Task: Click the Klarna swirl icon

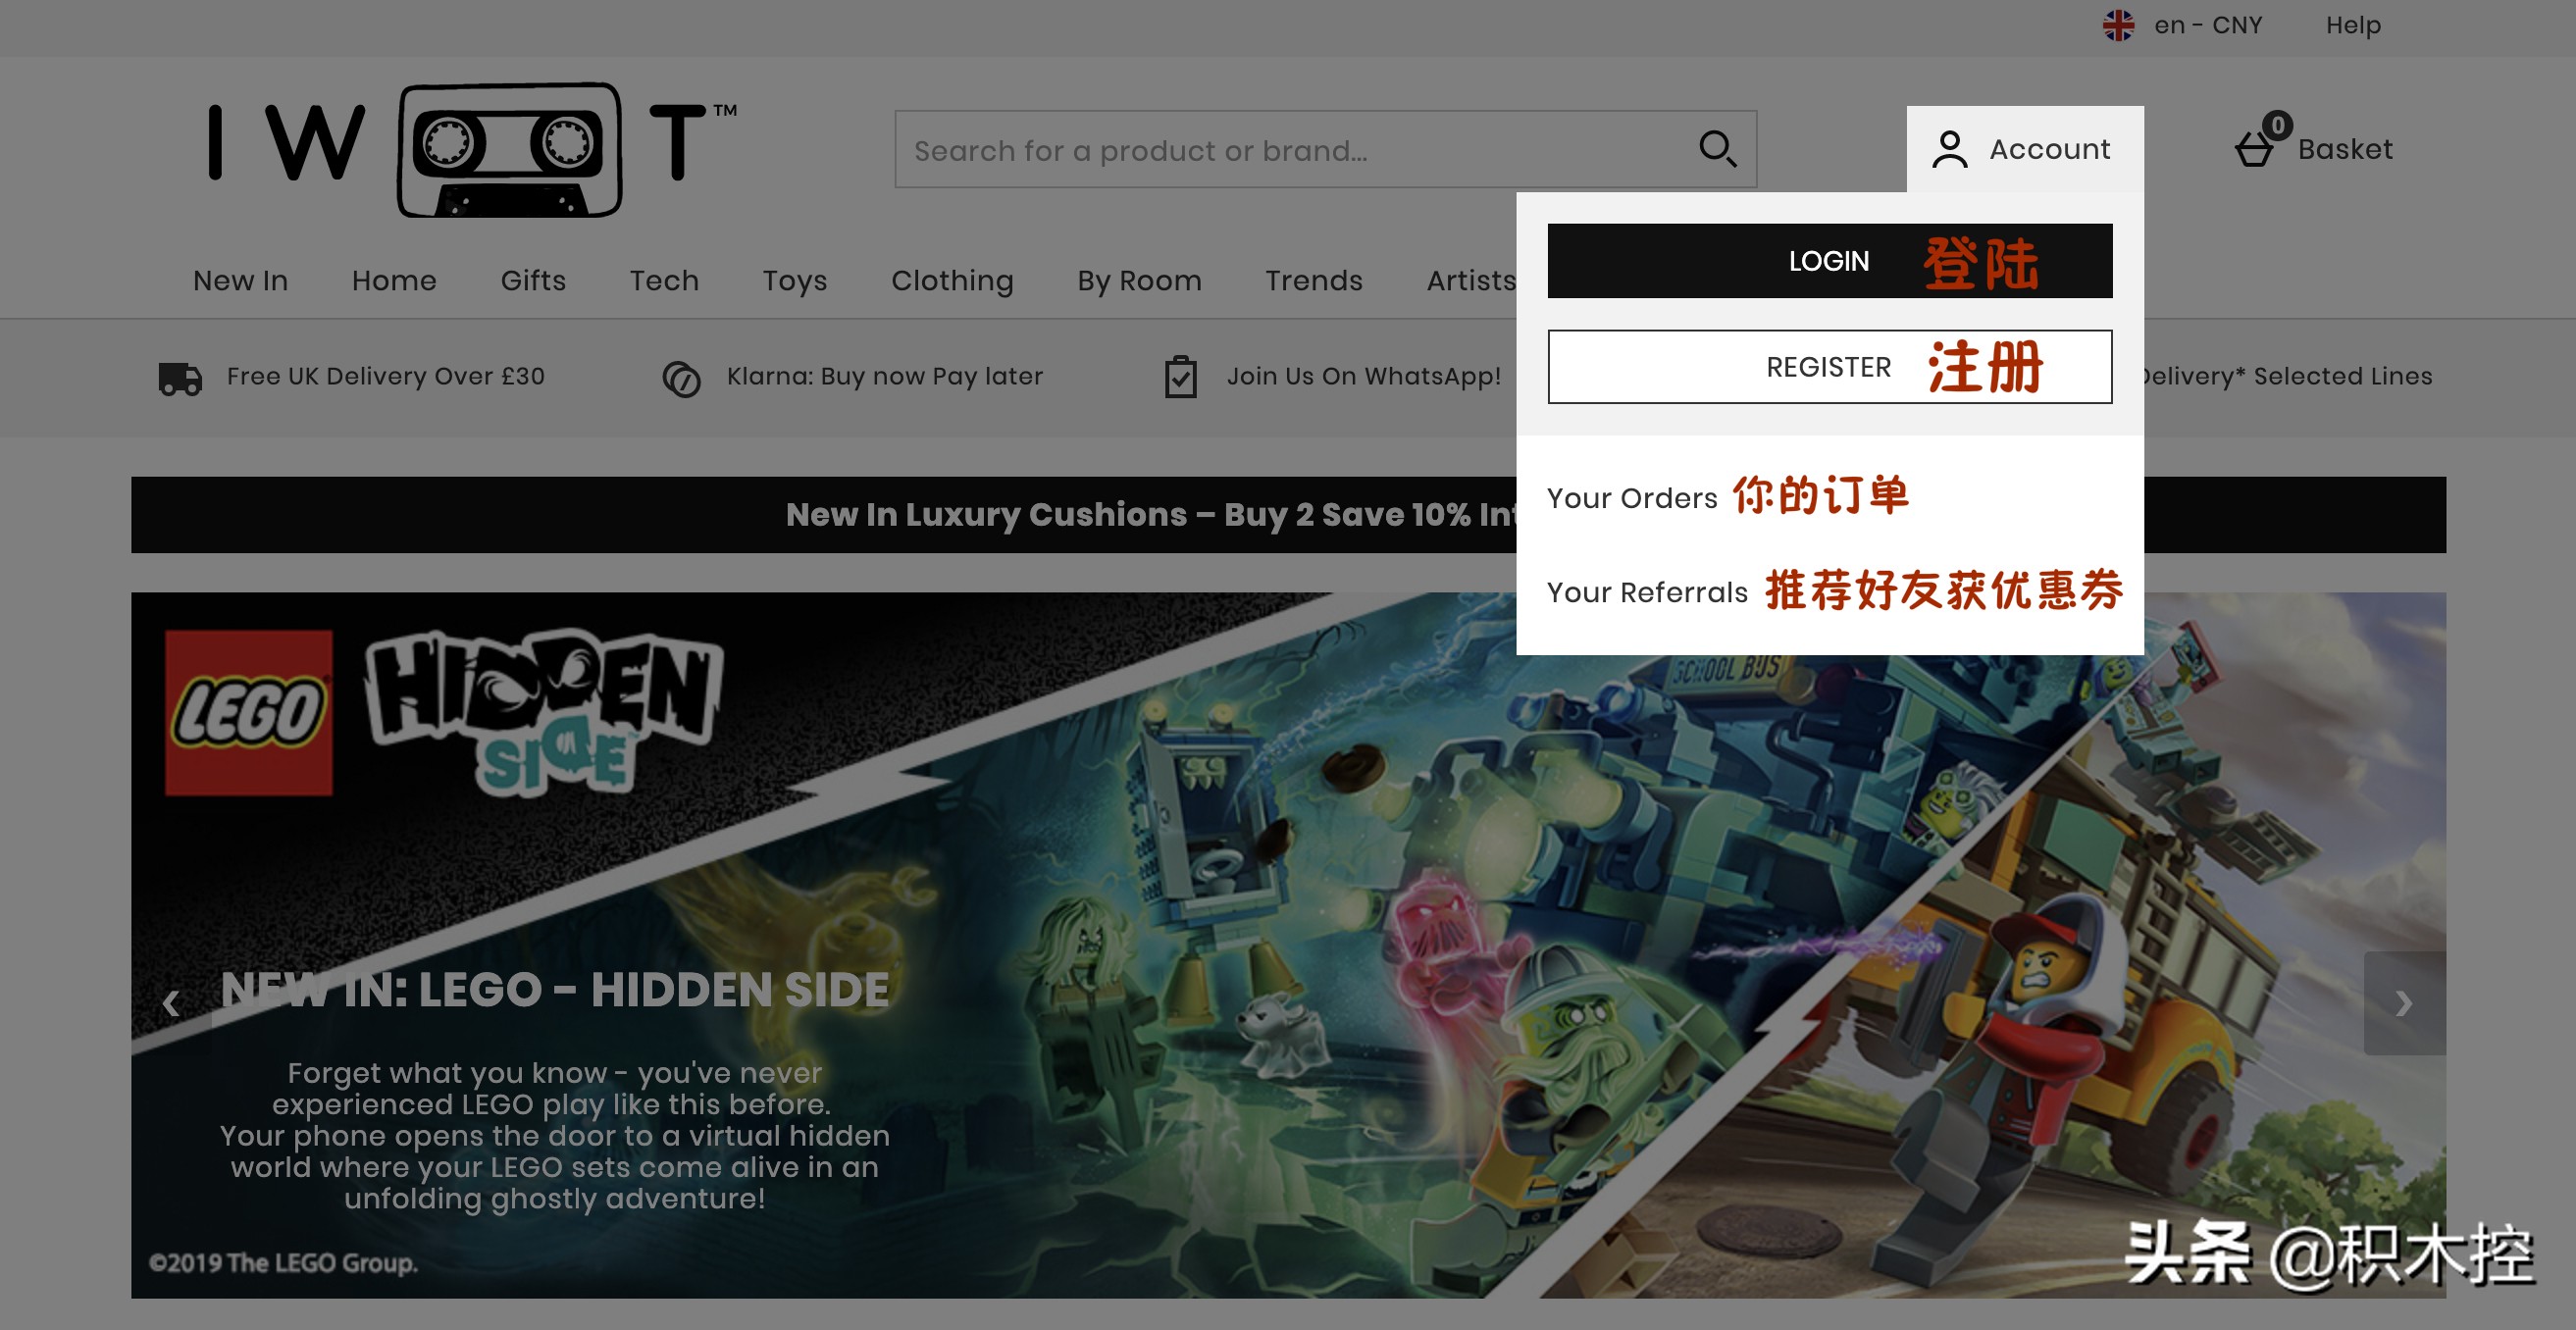Action: point(681,378)
